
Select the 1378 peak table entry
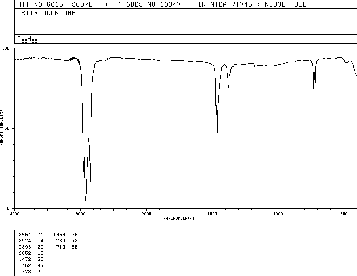coord(31,271)
